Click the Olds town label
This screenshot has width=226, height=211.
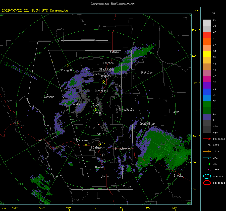point(96,105)
